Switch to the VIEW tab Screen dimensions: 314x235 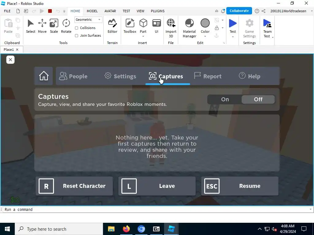click(x=140, y=11)
